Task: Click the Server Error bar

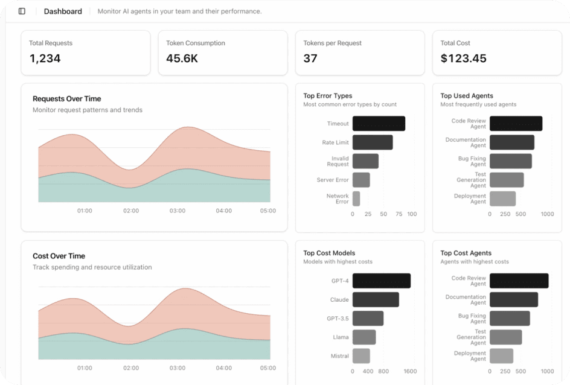Action: pos(360,180)
